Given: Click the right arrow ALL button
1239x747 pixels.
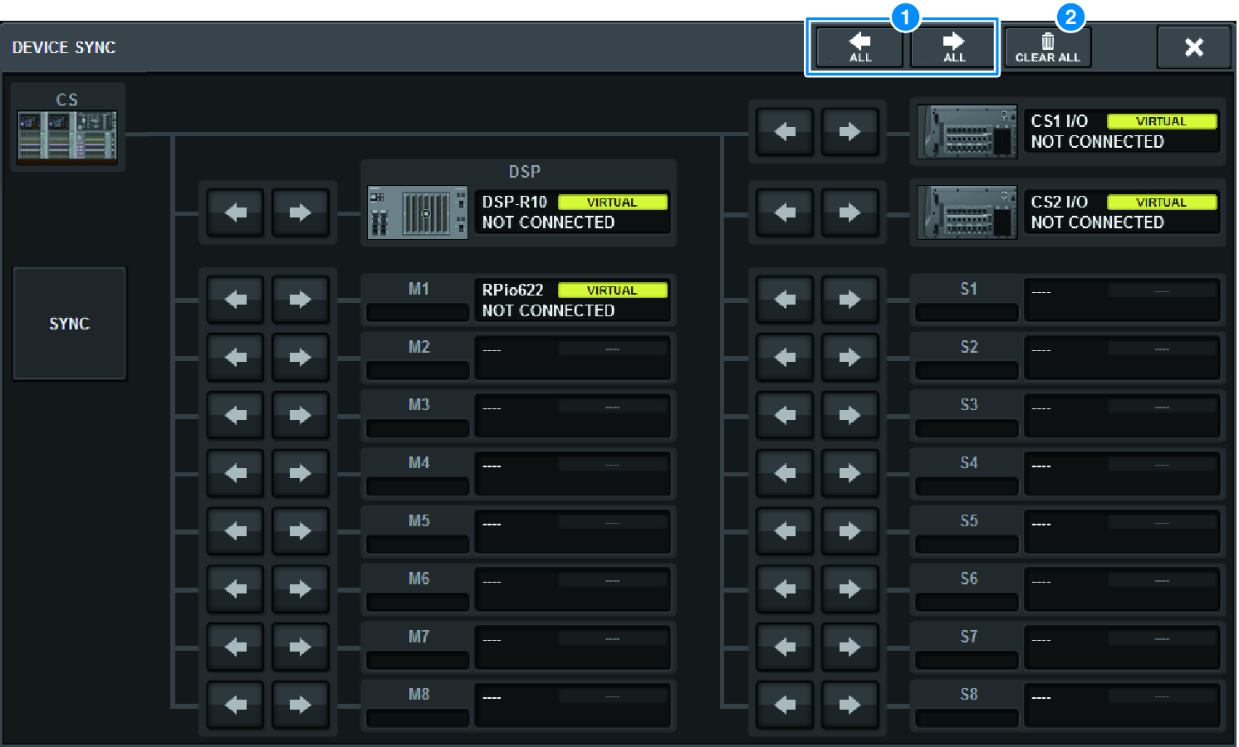Looking at the screenshot, I should pyautogui.click(x=953, y=47).
